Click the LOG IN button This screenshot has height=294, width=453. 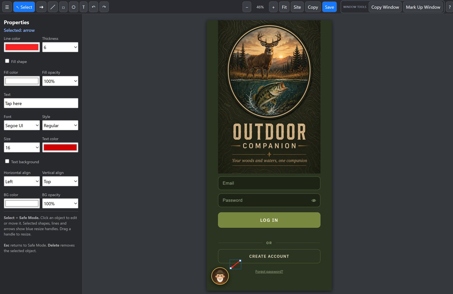pos(269,220)
